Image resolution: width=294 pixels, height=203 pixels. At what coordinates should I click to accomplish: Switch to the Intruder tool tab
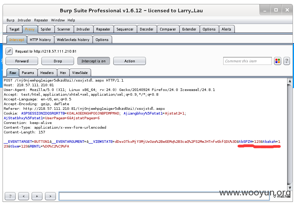point(83,29)
